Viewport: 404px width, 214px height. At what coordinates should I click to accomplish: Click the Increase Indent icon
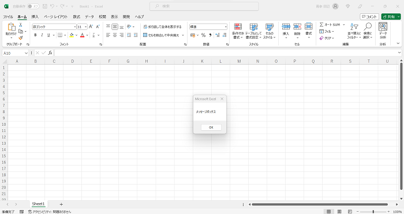(136, 35)
